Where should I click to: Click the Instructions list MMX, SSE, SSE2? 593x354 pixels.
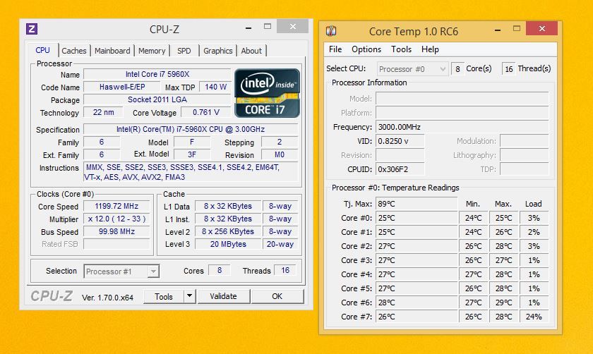coord(191,172)
